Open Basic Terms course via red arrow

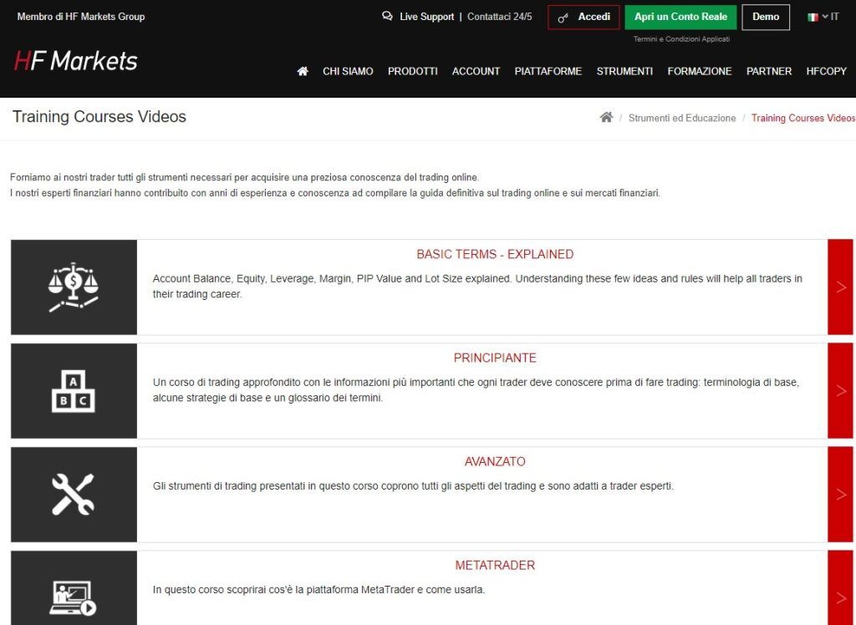[x=840, y=287]
